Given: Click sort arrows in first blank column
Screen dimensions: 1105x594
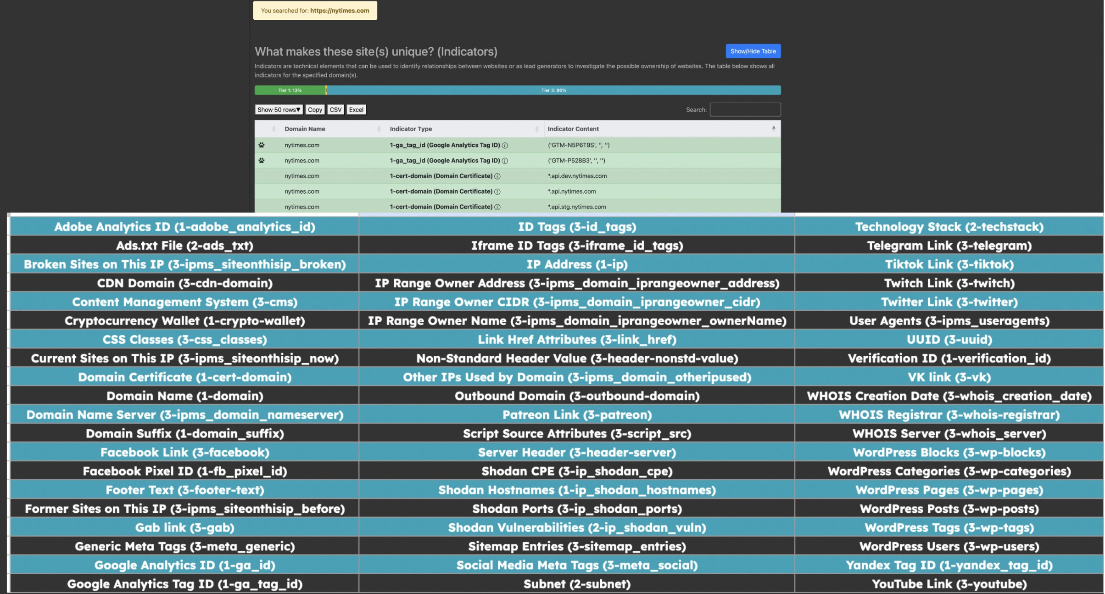Looking at the screenshot, I should 273,129.
